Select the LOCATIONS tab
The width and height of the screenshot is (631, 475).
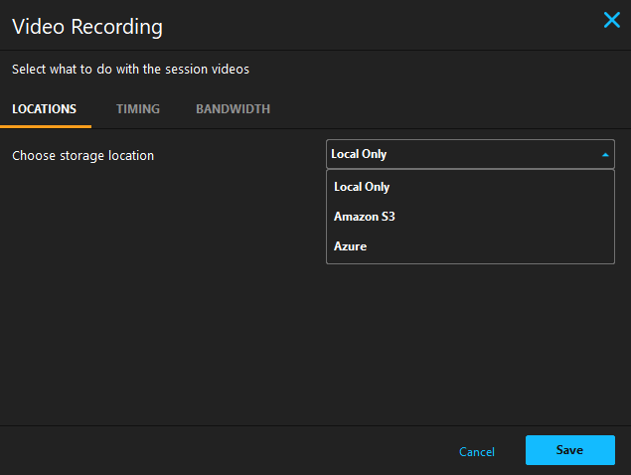pos(45,109)
